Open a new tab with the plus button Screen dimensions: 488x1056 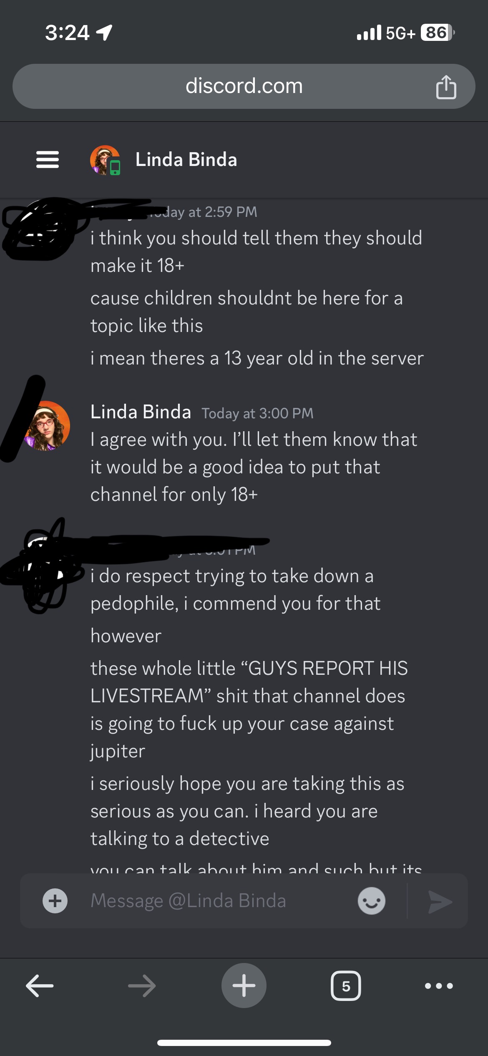(x=244, y=986)
